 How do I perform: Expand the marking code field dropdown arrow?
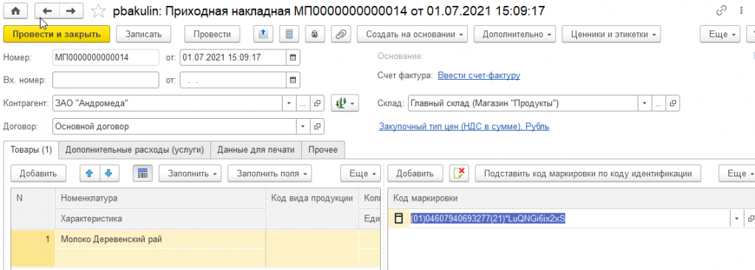tap(737, 218)
